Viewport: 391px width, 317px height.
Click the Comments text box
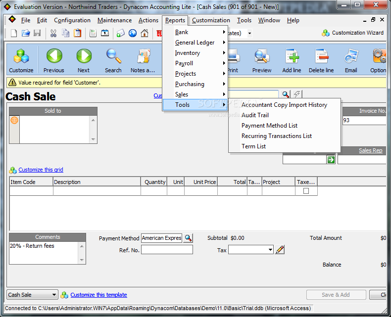click(x=44, y=253)
